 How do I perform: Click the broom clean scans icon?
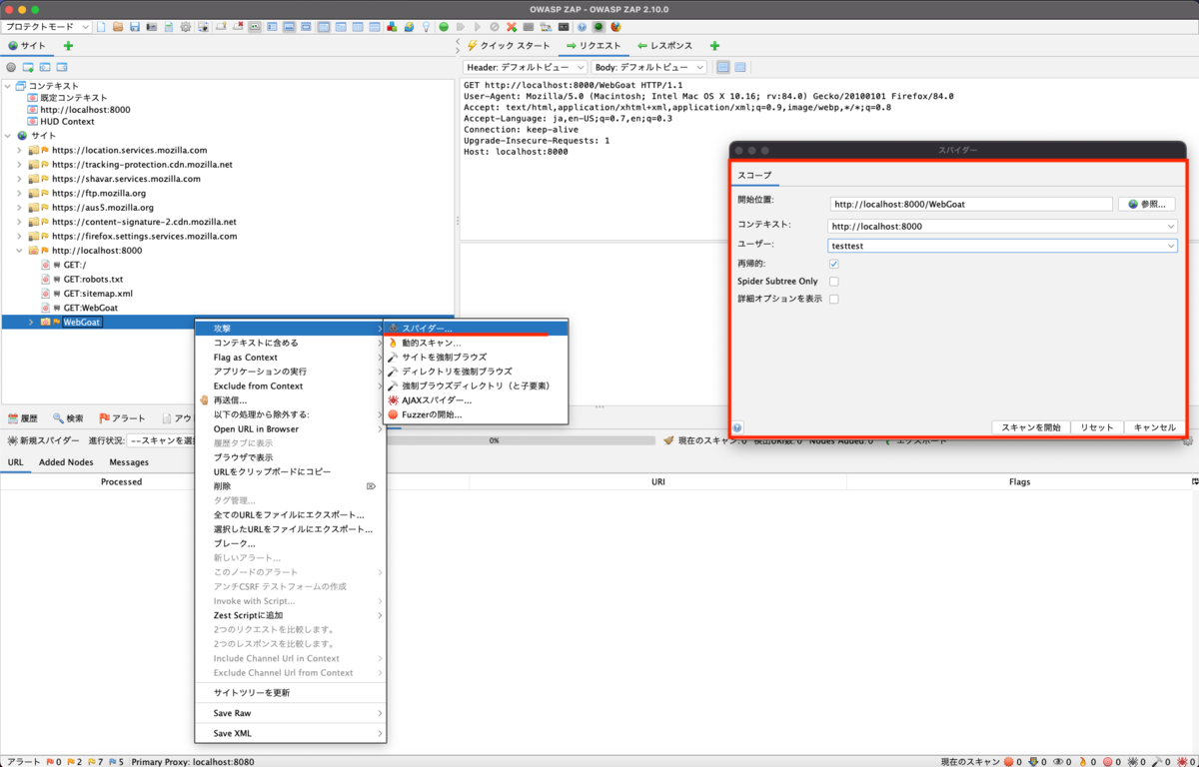[668, 440]
